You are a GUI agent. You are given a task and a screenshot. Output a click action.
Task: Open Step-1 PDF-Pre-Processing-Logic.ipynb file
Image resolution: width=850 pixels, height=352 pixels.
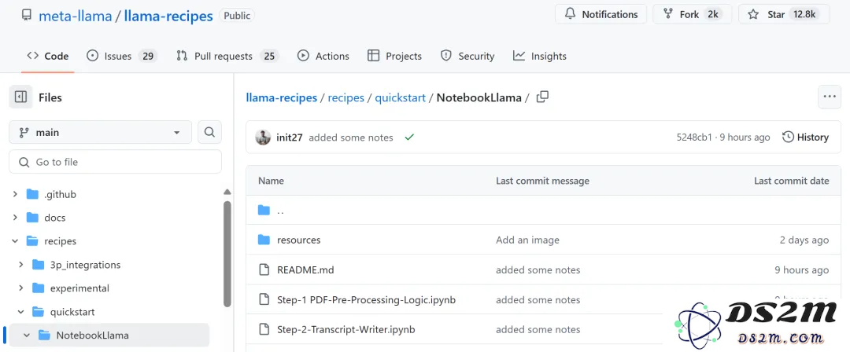[x=367, y=299]
